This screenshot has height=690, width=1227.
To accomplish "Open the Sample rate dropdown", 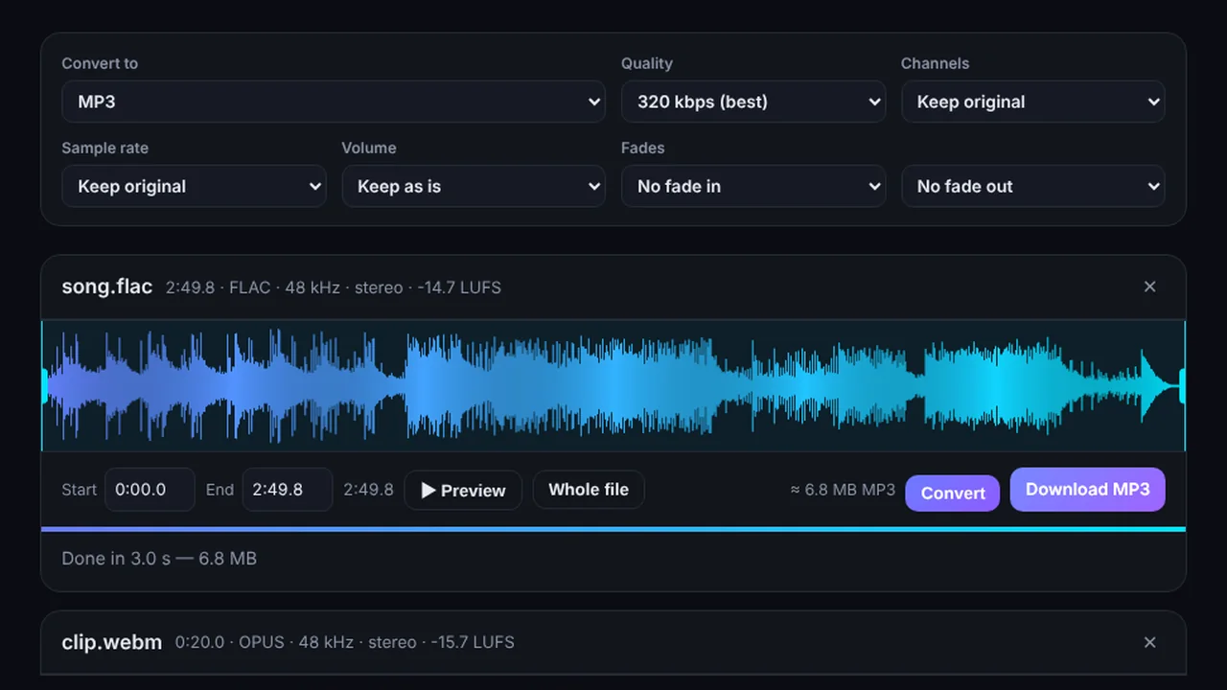I will point(194,186).
